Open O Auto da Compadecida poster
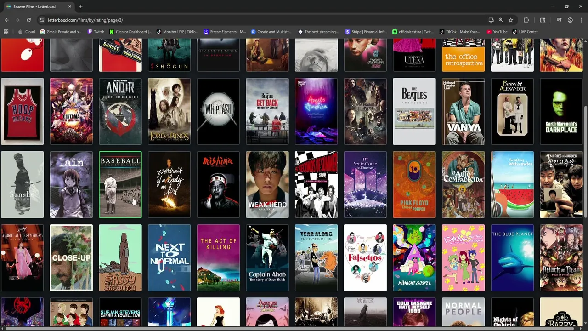Screen dimensions: 588x331 463,185
